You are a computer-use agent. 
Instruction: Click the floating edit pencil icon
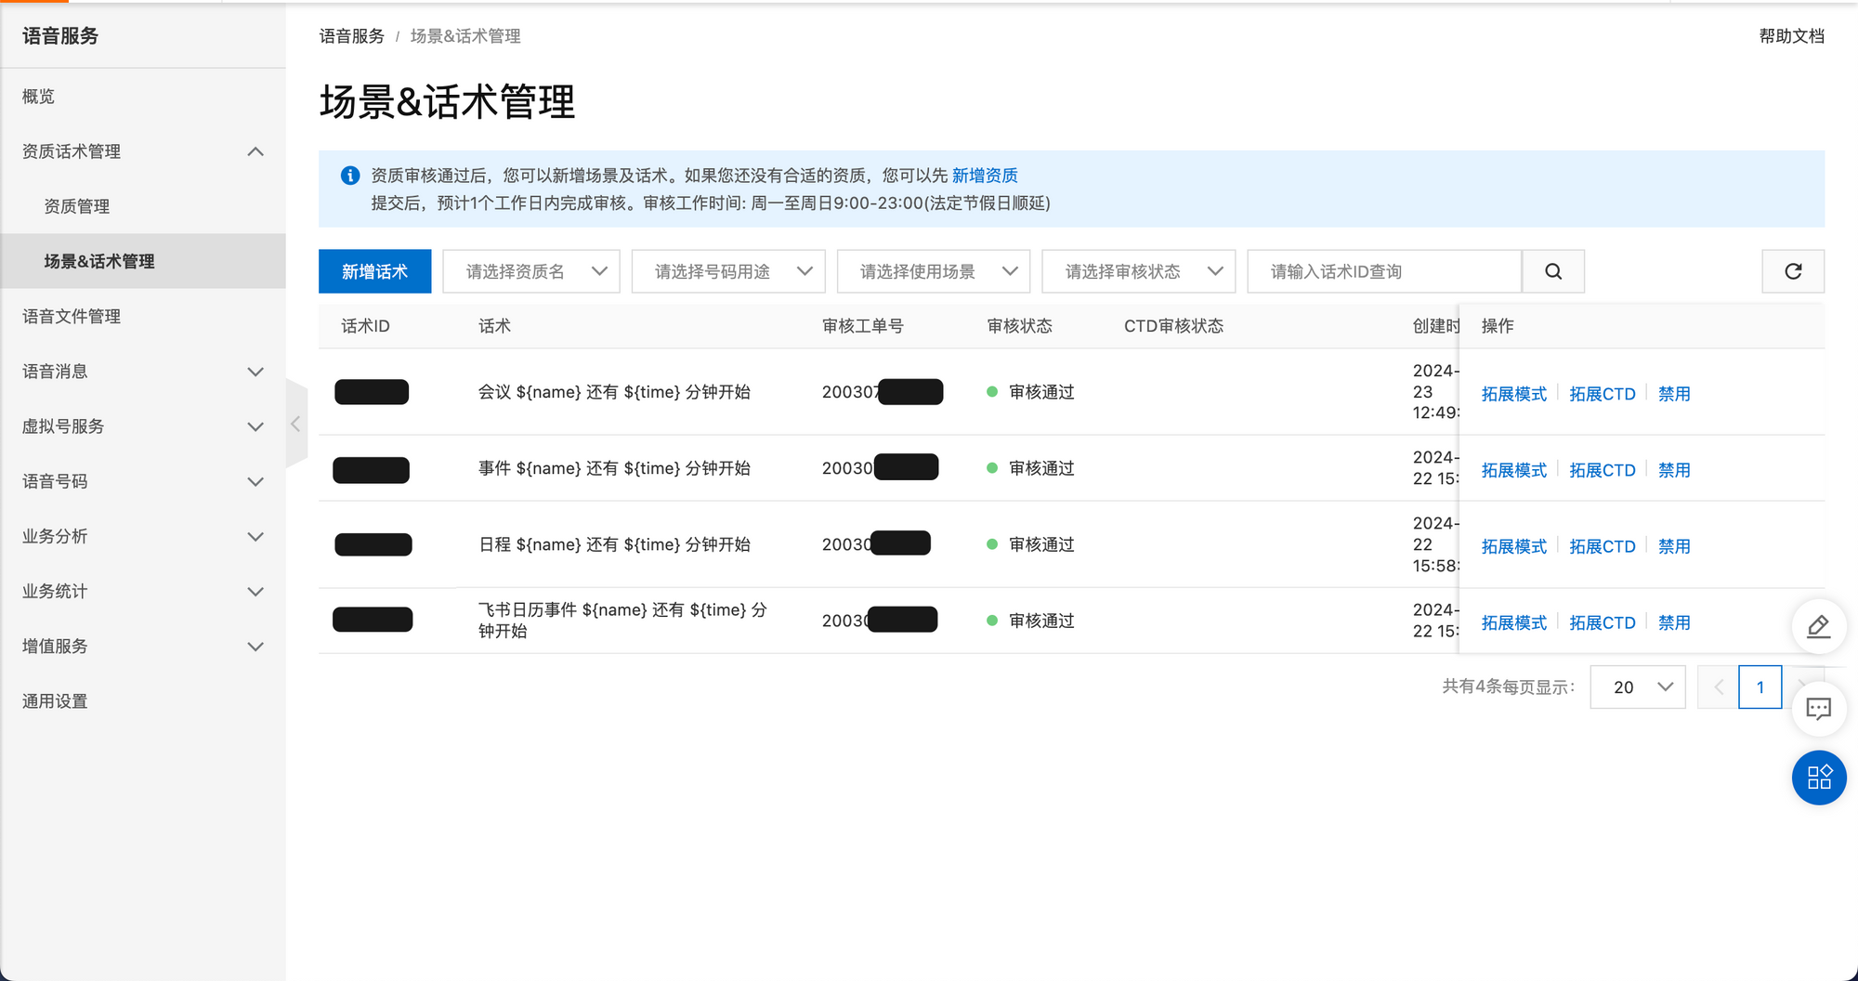point(1818,627)
